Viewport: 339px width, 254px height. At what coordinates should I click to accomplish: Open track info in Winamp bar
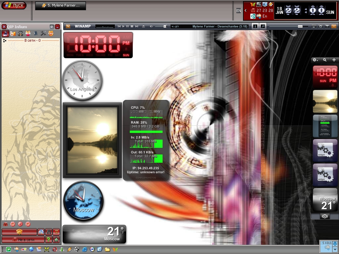click(x=256, y=26)
